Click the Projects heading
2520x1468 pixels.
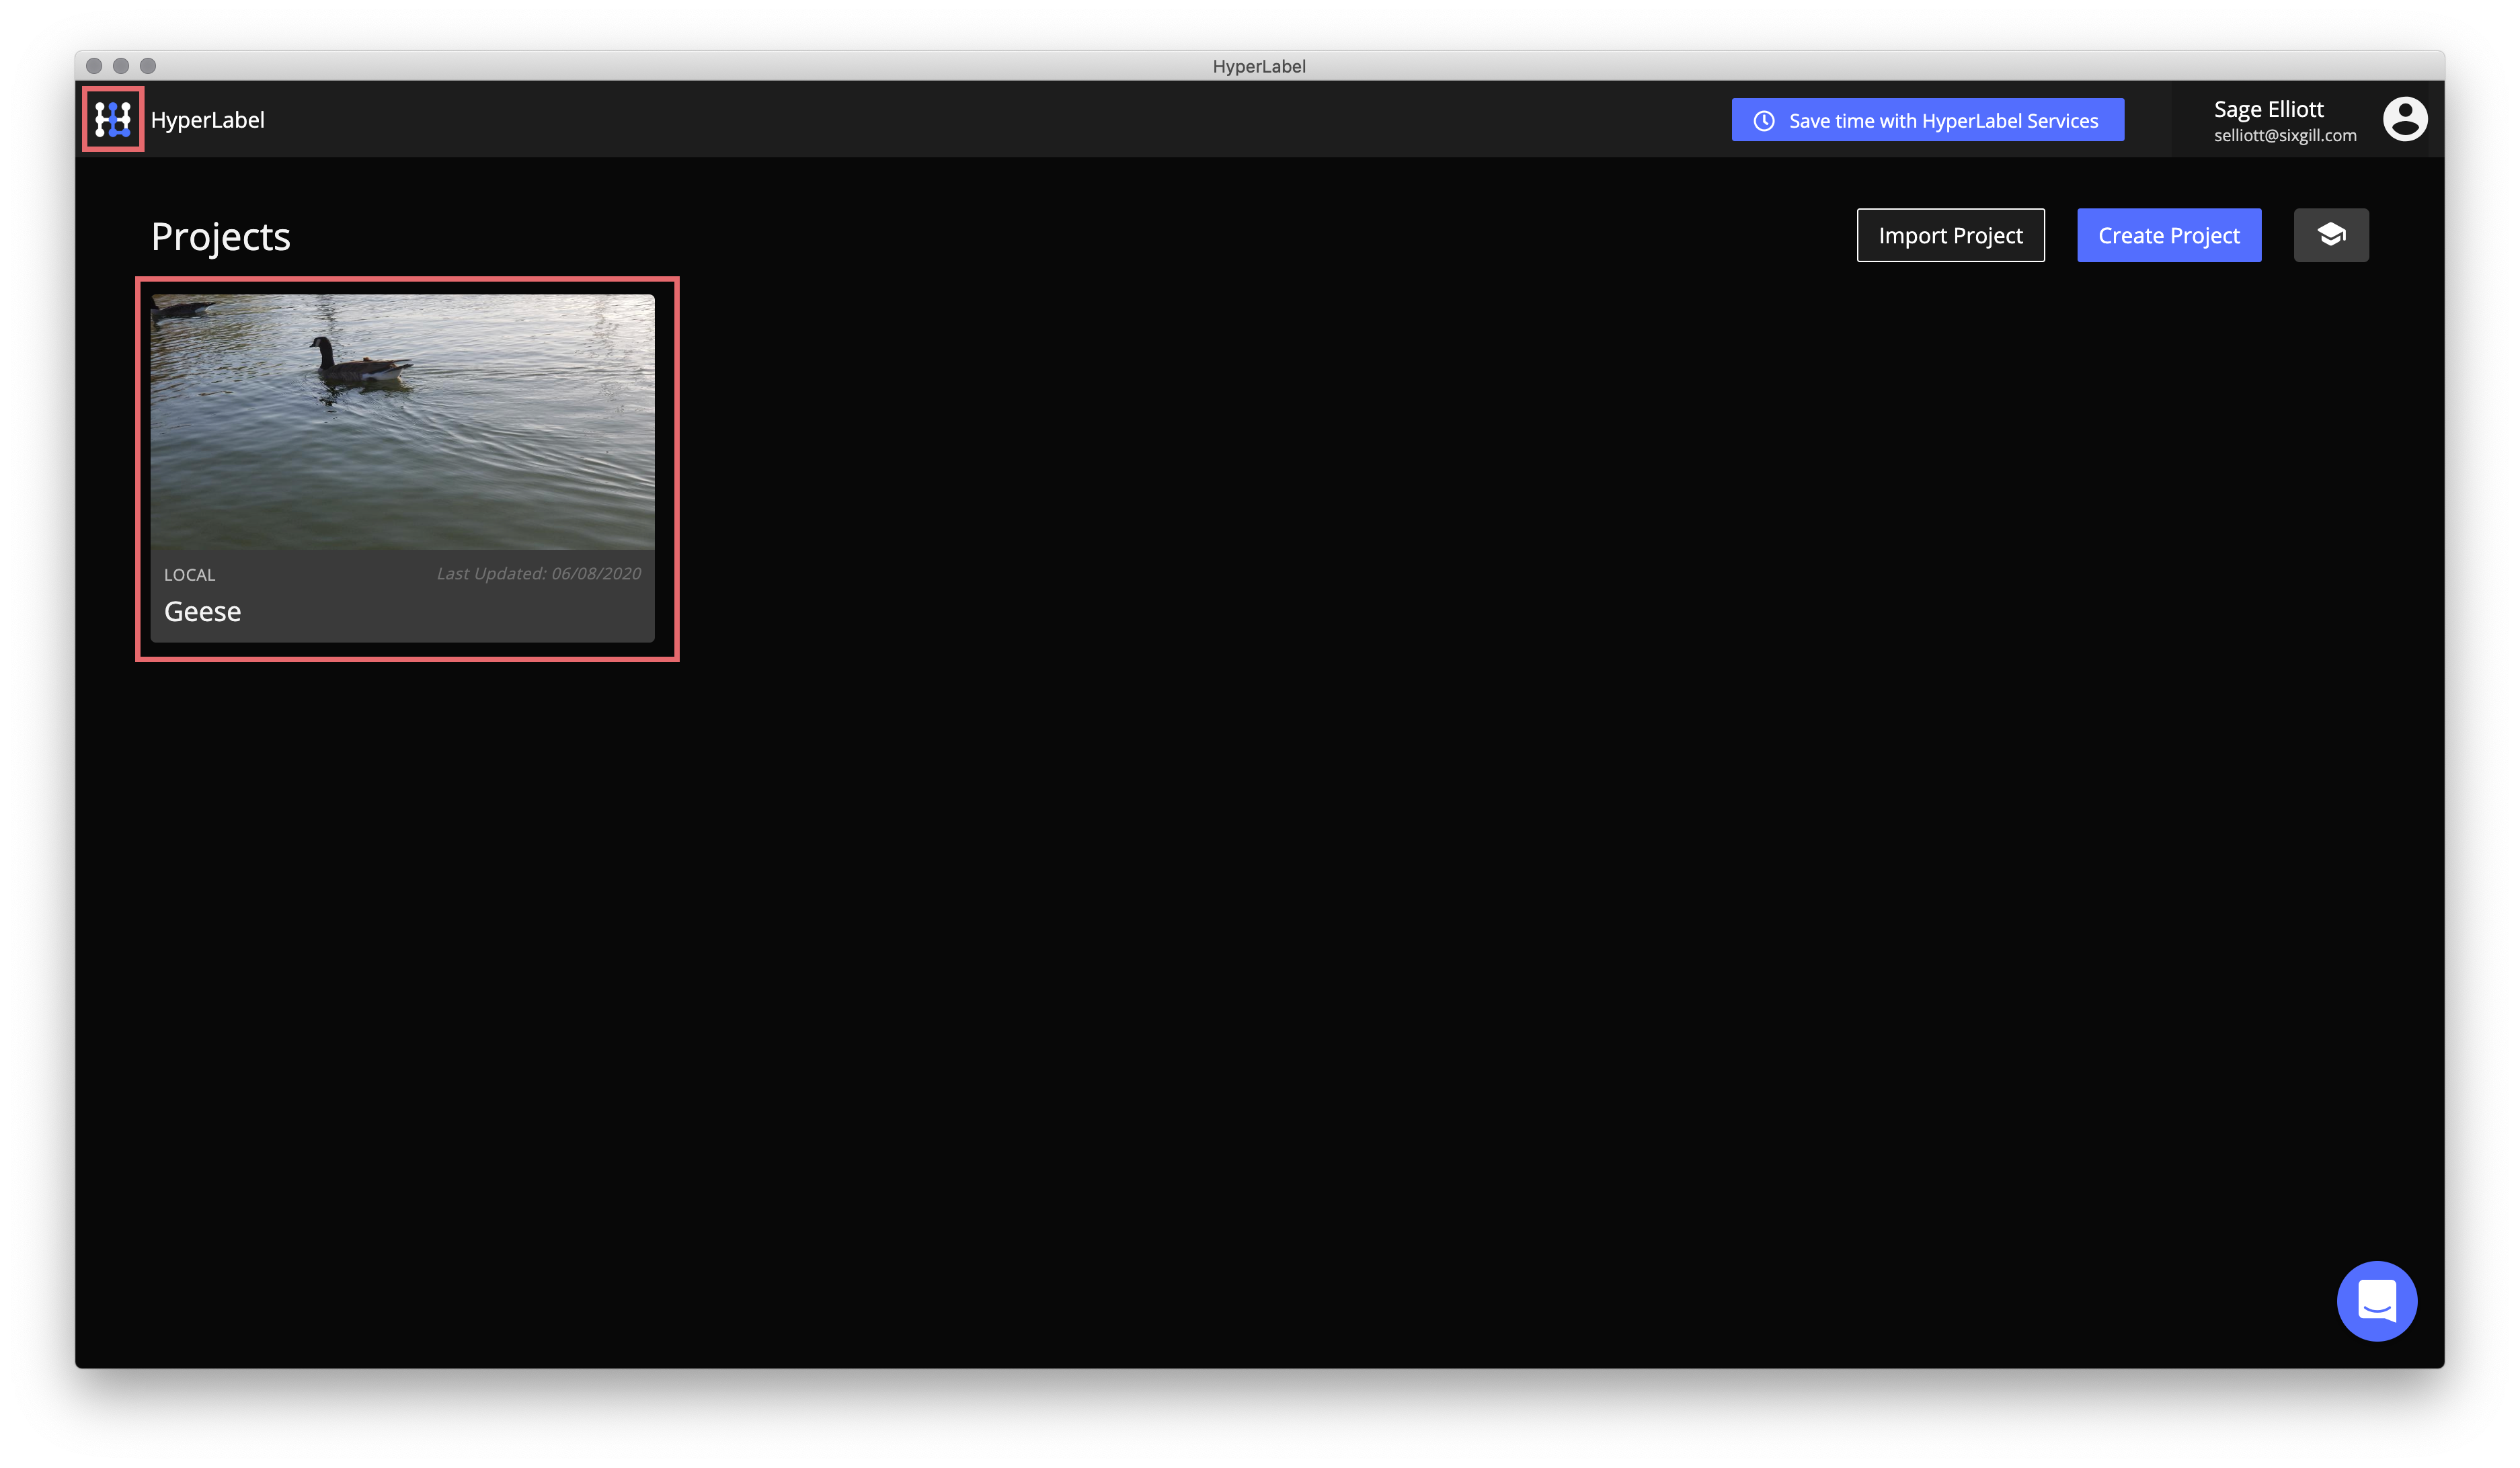pyautogui.click(x=220, y=237)
